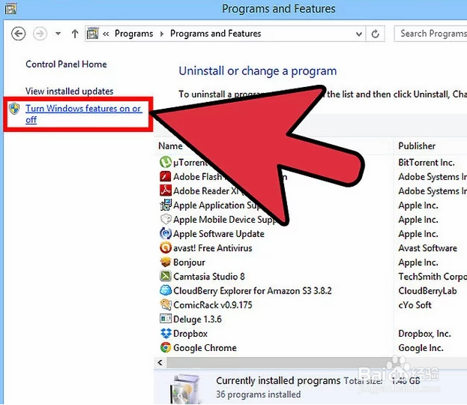Click the window icon in the title bar
467x405 pixels.
click(x=10, y=9)
